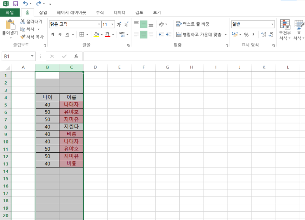Apply yellow fill color bucket
The image size is (305, 220).
(x=96, y=35)
